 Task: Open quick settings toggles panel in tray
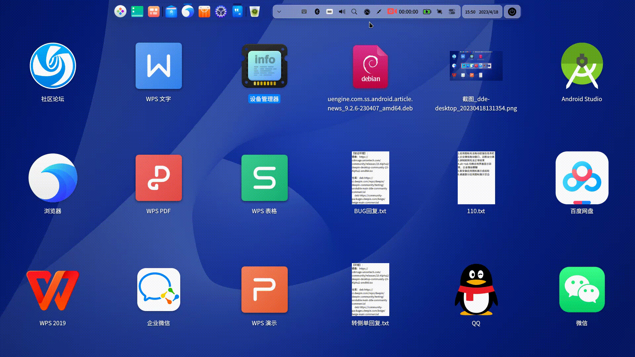point(452,12)
